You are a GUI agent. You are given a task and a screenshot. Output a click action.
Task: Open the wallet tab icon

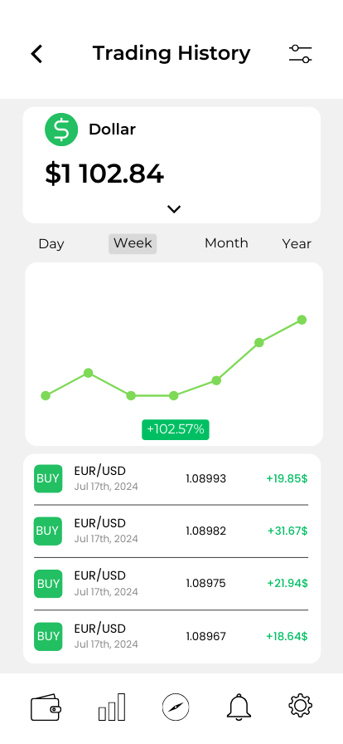(x=46, y=708)
